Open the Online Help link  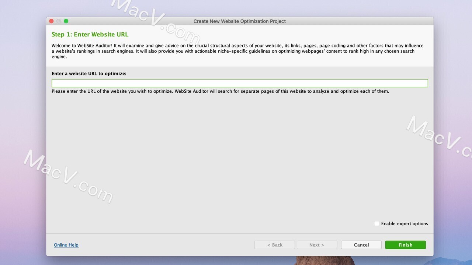pos(66,245)
